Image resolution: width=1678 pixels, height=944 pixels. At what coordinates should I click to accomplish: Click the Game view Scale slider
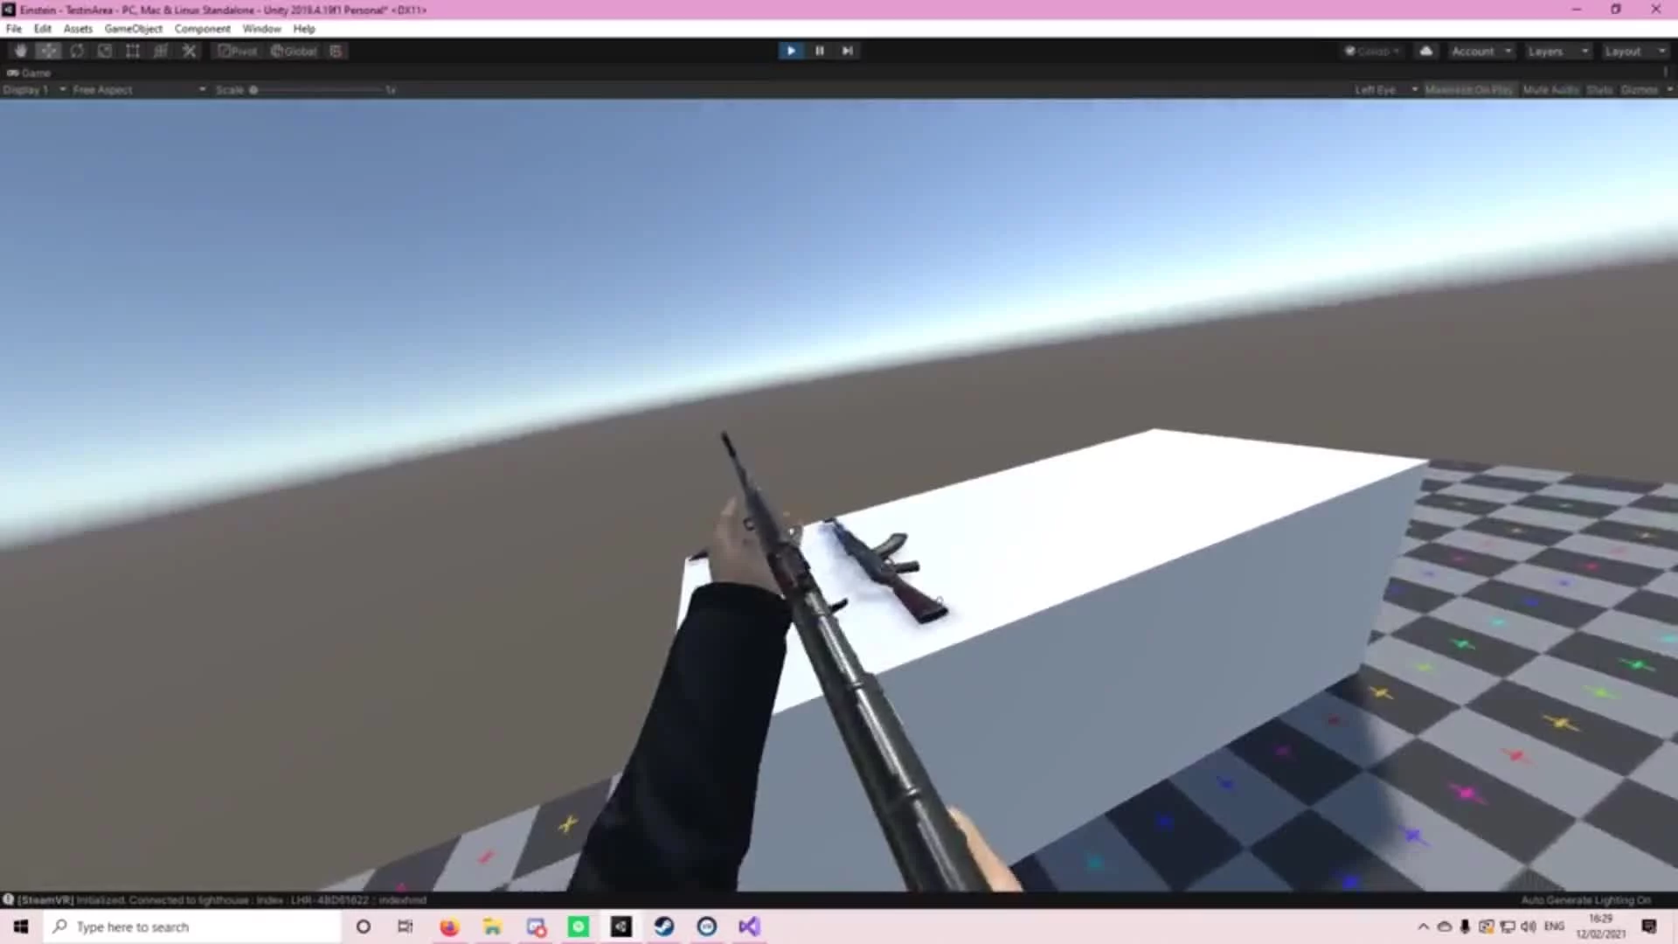(319, 90)
